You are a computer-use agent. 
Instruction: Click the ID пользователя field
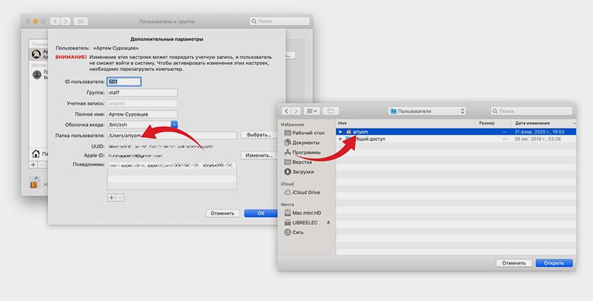click(124, 82)
